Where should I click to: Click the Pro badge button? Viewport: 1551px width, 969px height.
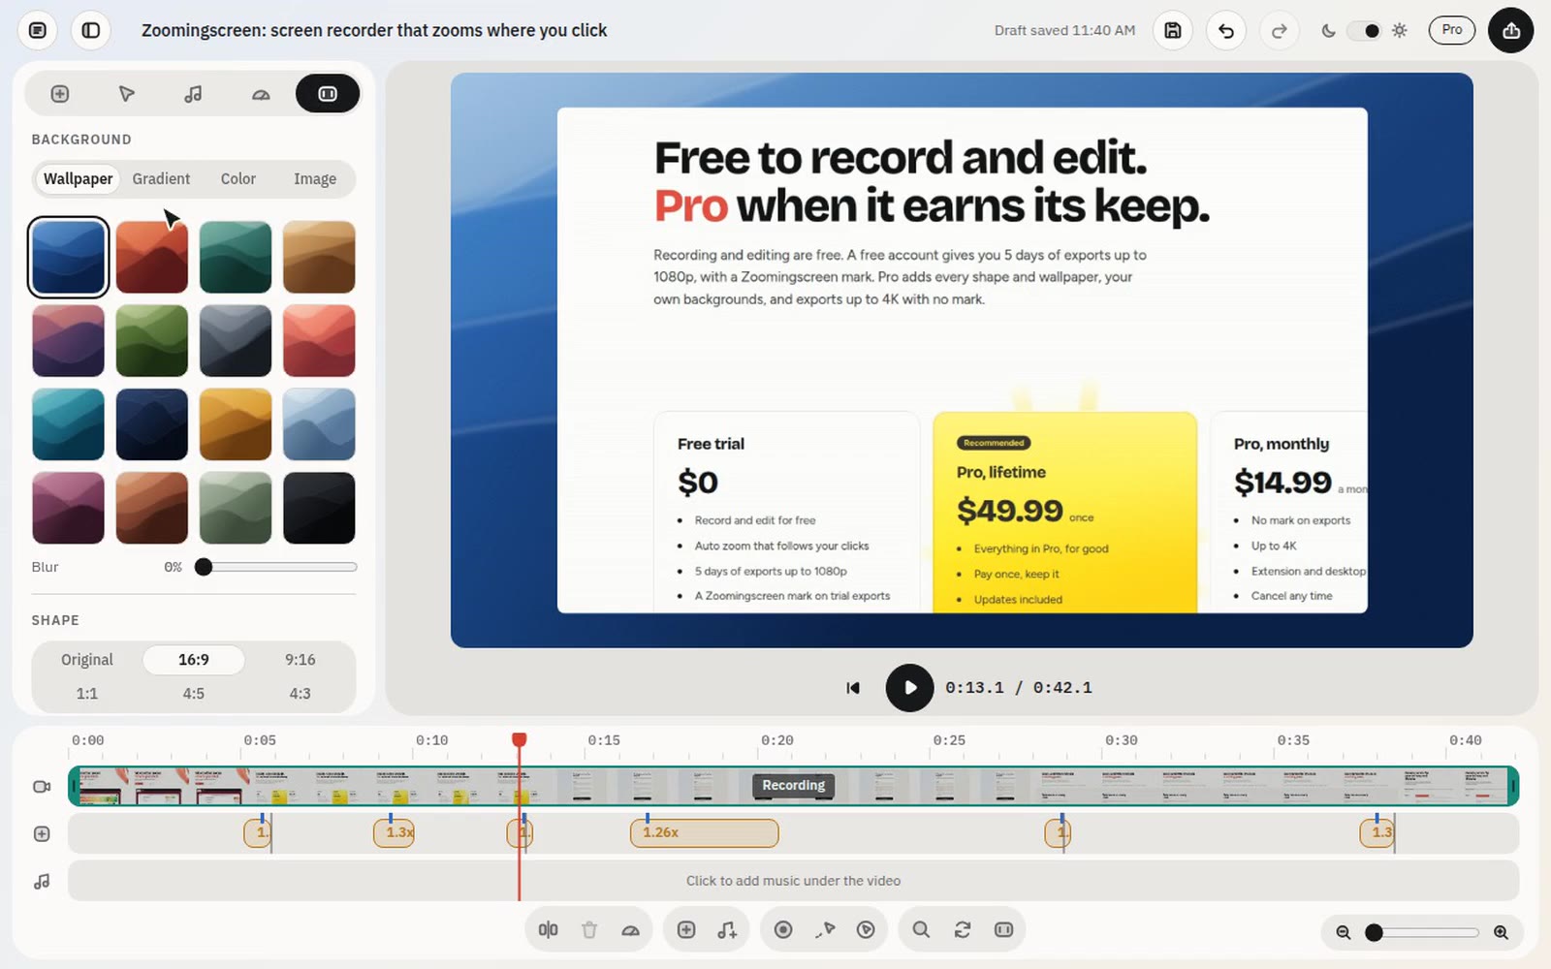point(1452,30)
